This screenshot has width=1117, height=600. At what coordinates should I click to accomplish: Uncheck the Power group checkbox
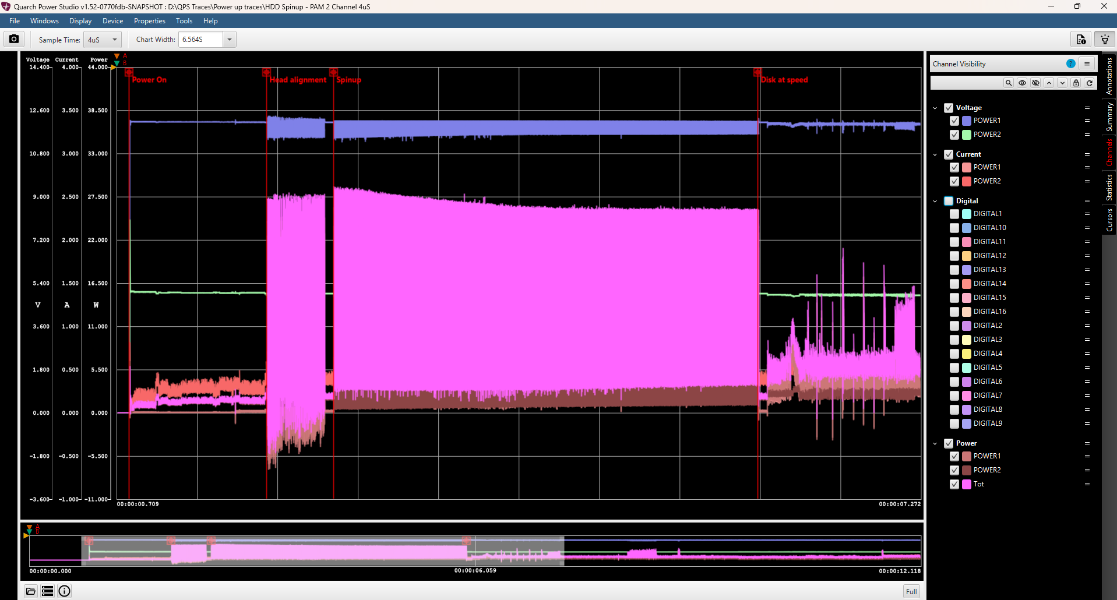click(x=949, y=443)
